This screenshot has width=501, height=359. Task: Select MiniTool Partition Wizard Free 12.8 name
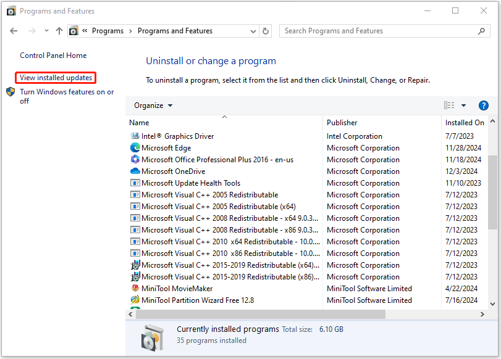click(198, 300)
